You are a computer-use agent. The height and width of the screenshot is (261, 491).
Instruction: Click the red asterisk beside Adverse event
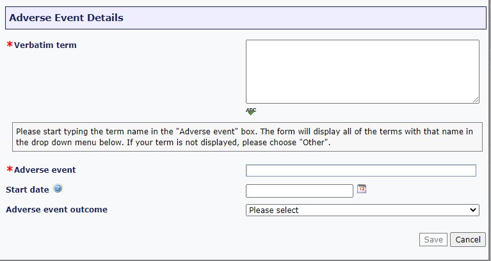pos(10,170)
